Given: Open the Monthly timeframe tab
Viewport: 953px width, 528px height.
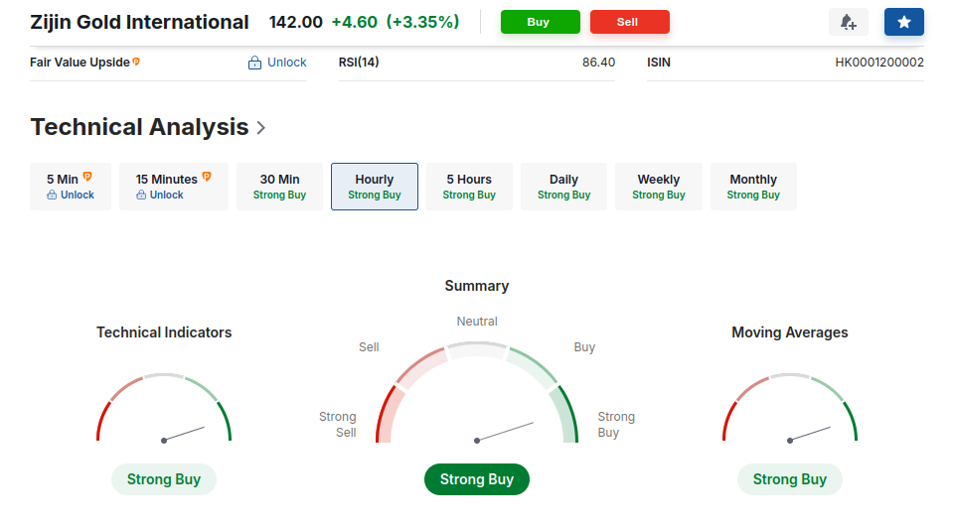Looking at the screenshot, I should click(753, 187).
